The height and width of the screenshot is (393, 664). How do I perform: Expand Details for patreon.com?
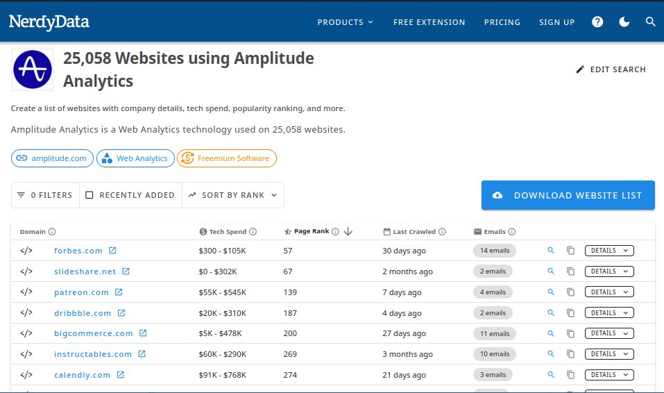click(609, 292)
